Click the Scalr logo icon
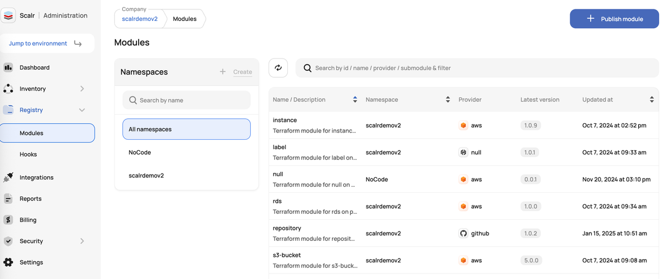This screenshot has width=663, height=279. [8, 15]
